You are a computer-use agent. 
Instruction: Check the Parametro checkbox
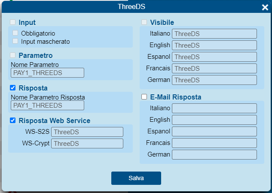[12, 55]
